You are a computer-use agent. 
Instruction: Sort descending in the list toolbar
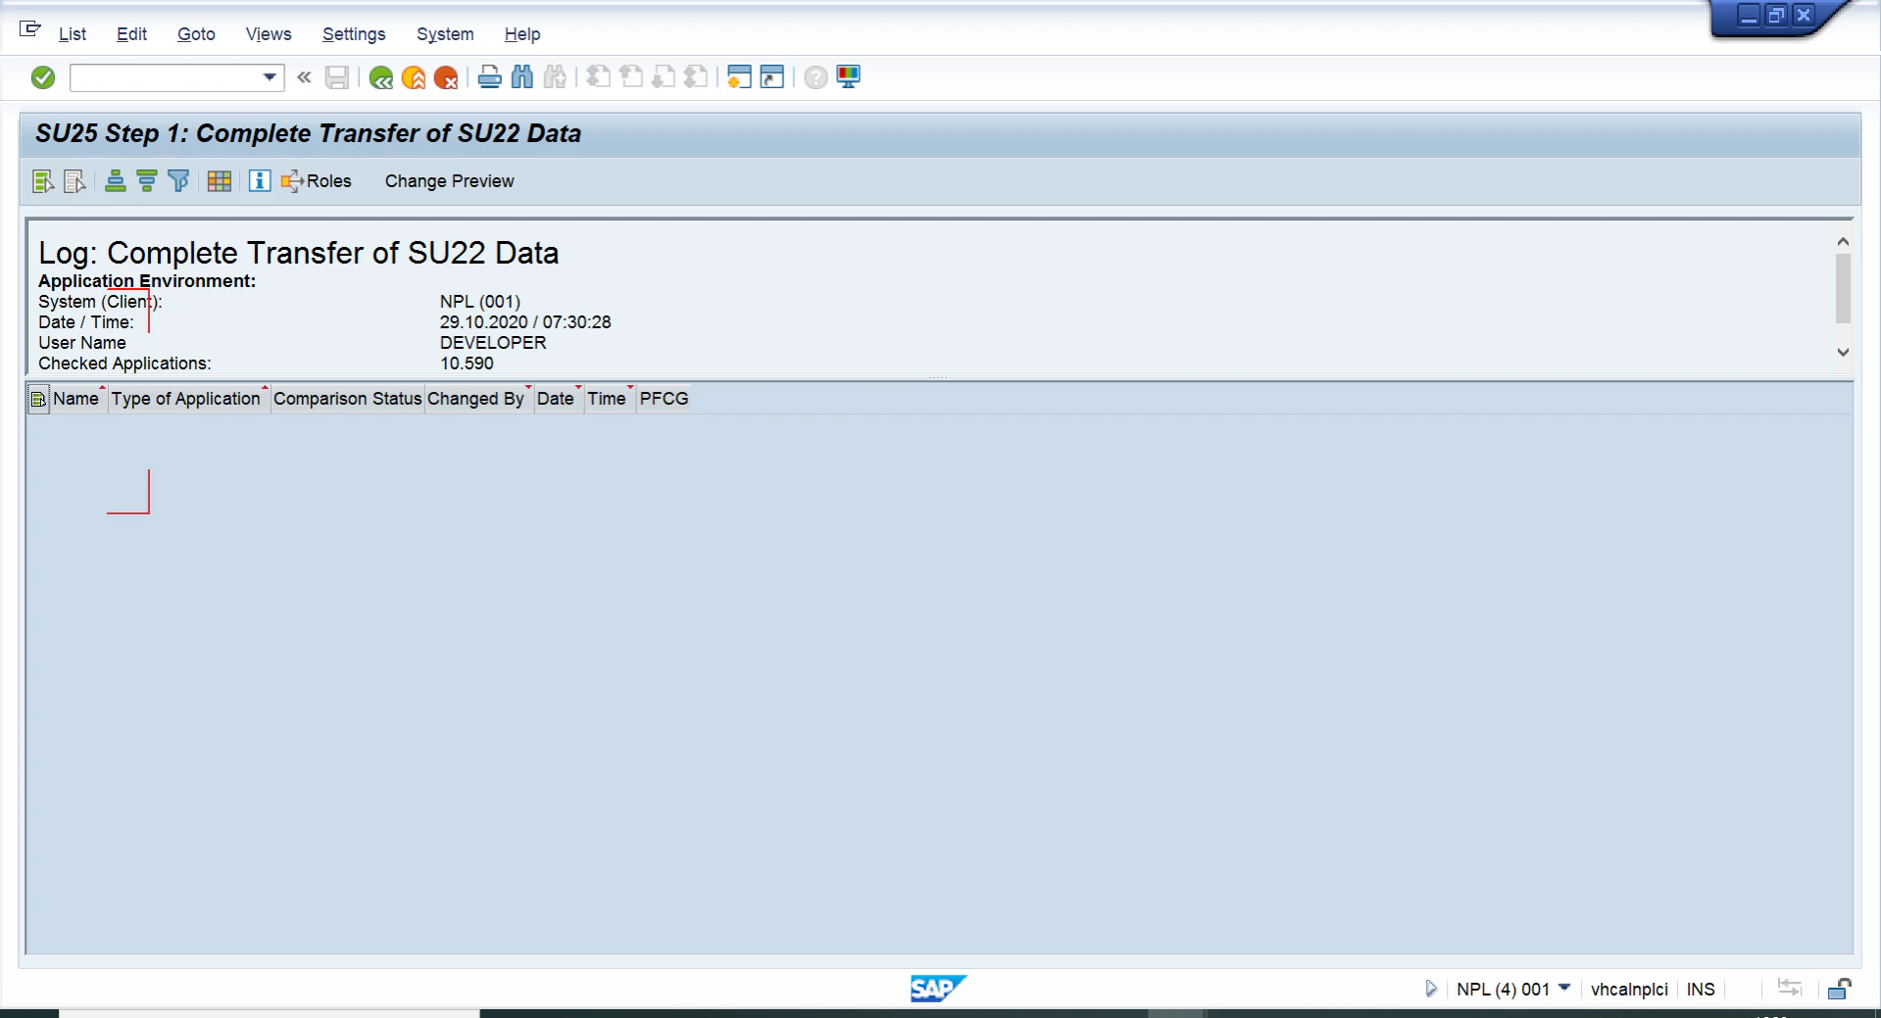pos(147,181)
